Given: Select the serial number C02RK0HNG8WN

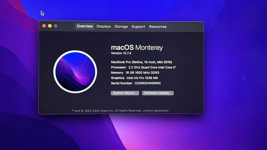Looking at the screenshot, I should tap(148, 83).
